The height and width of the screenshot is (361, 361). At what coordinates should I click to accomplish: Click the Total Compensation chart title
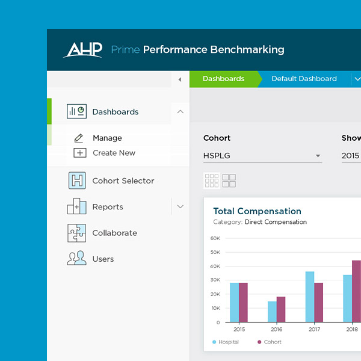coord(257,211)
